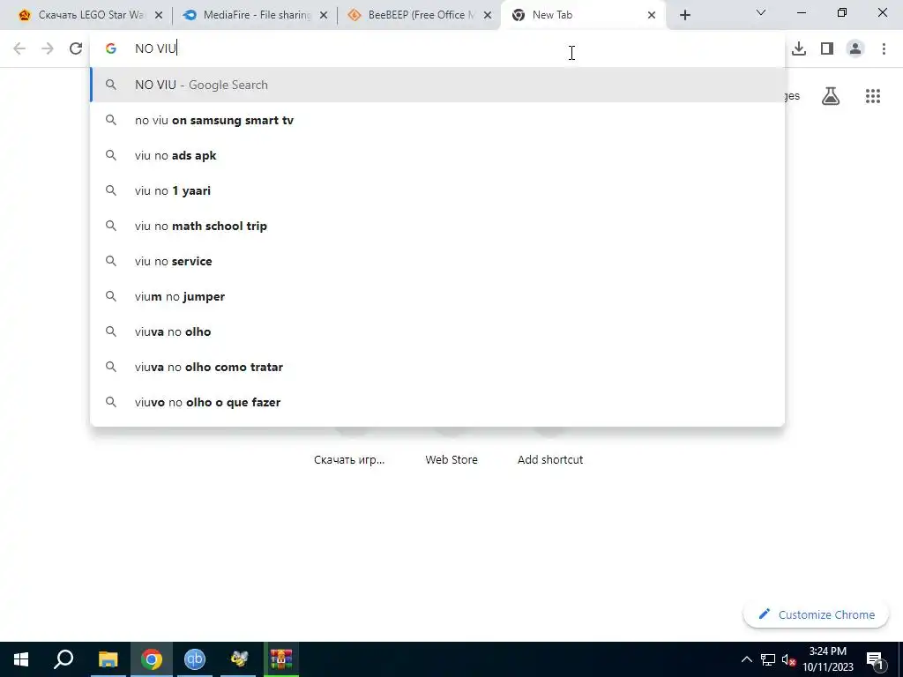
Task: Open Search Labs flask icon
Action: pyautogui.click(x=831, y=96)
